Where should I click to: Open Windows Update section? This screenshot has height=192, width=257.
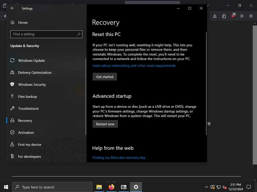31,60
